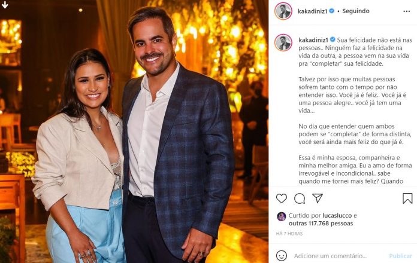Image resolution: width=417 pixels, height=263 pixels.
Task: Click the couple photo in the post
Action: (x=134, y=131)
